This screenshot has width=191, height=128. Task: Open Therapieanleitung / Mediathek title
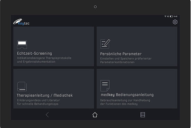45,95
